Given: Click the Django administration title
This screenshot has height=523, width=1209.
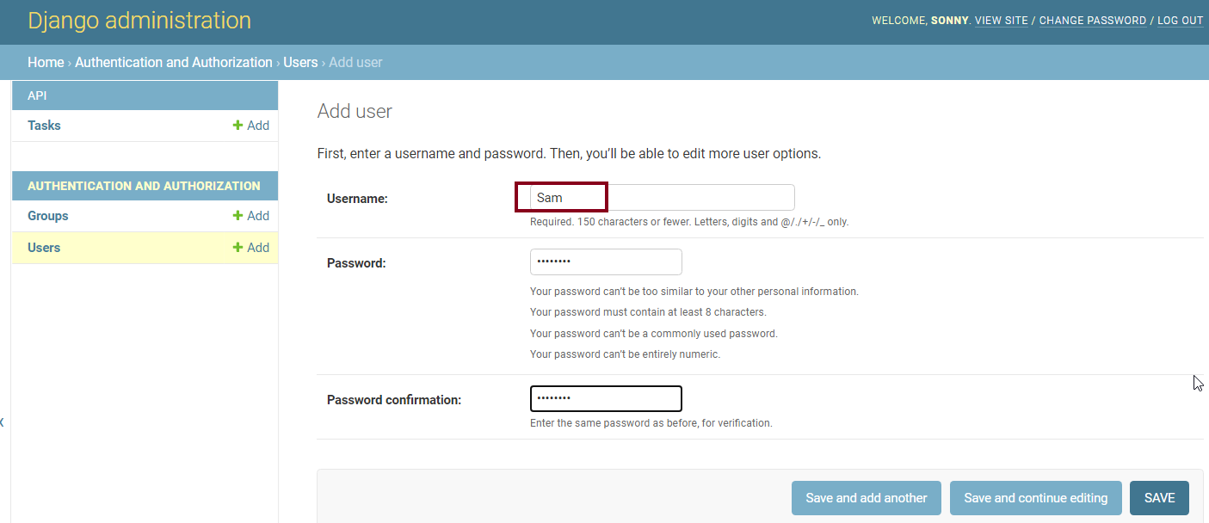Looking at the screenshot, I should 139,21.
